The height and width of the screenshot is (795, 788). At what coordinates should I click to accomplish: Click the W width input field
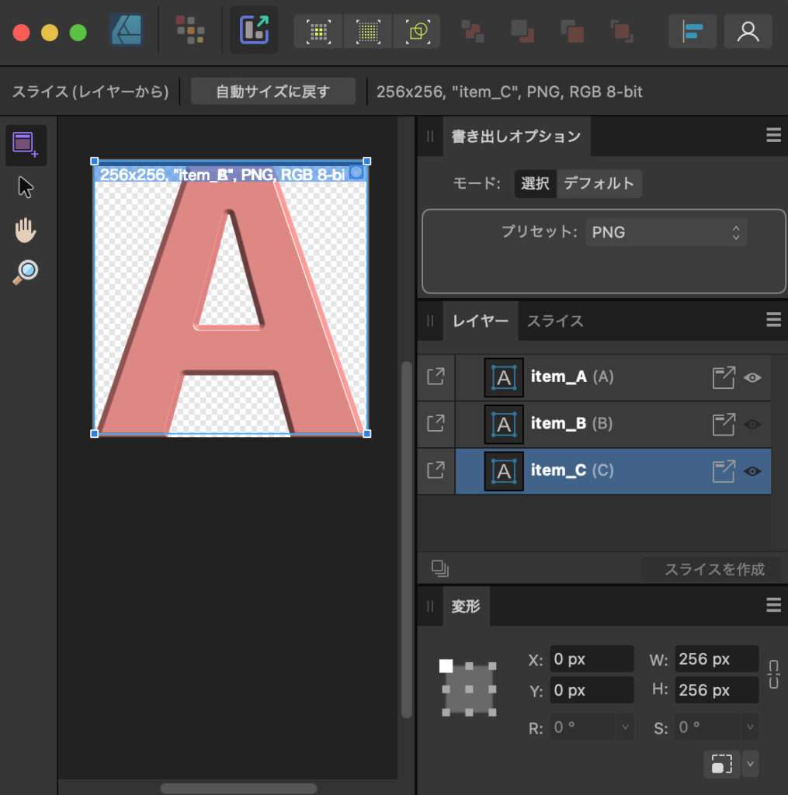pos(716,659)
